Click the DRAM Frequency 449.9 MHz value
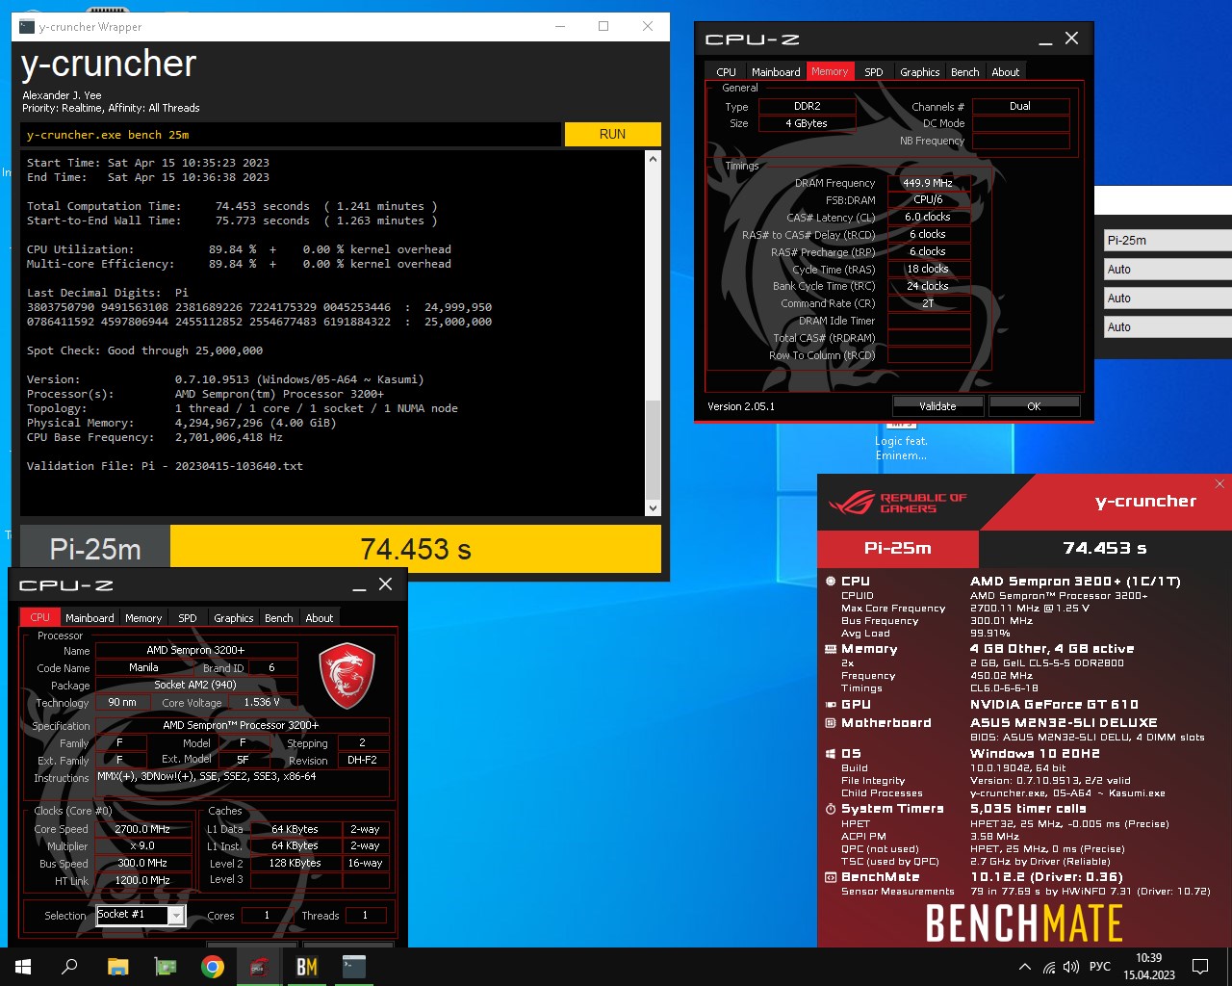Image resolution: width=1232 pixels, height=986 pixels. [928, 183]
